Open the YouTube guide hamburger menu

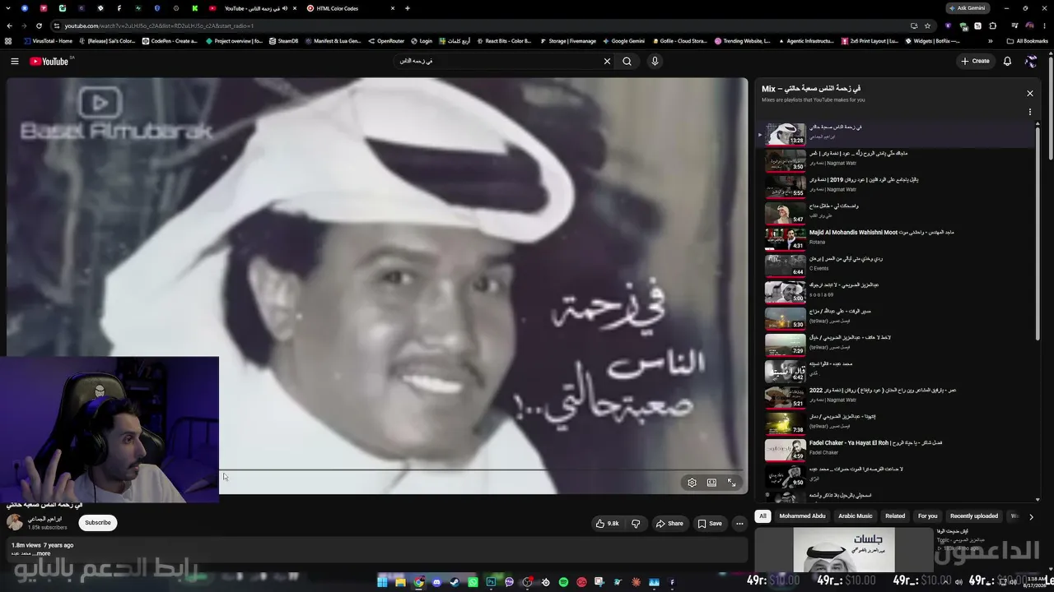14,61
